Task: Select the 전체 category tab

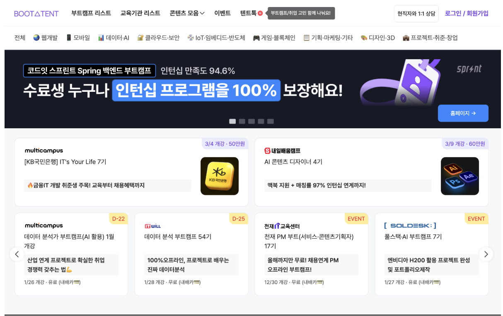Action: pyautogui.click(x=20, y=38)
